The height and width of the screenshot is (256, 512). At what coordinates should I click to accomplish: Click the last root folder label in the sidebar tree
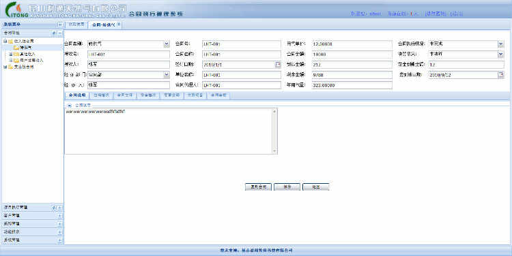24,67
